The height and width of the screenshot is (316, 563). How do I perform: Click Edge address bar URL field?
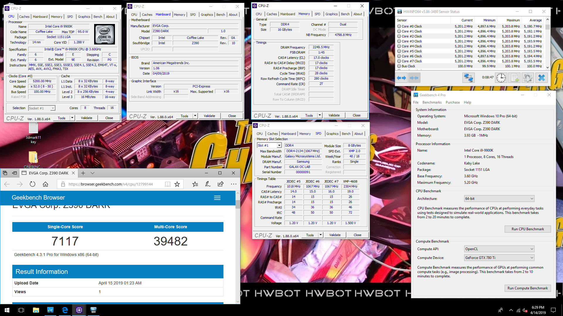tap(111, 184)
